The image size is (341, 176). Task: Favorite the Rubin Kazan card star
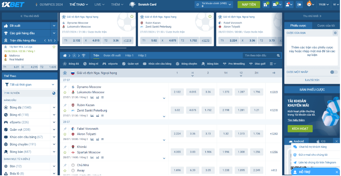click(210, 16)
